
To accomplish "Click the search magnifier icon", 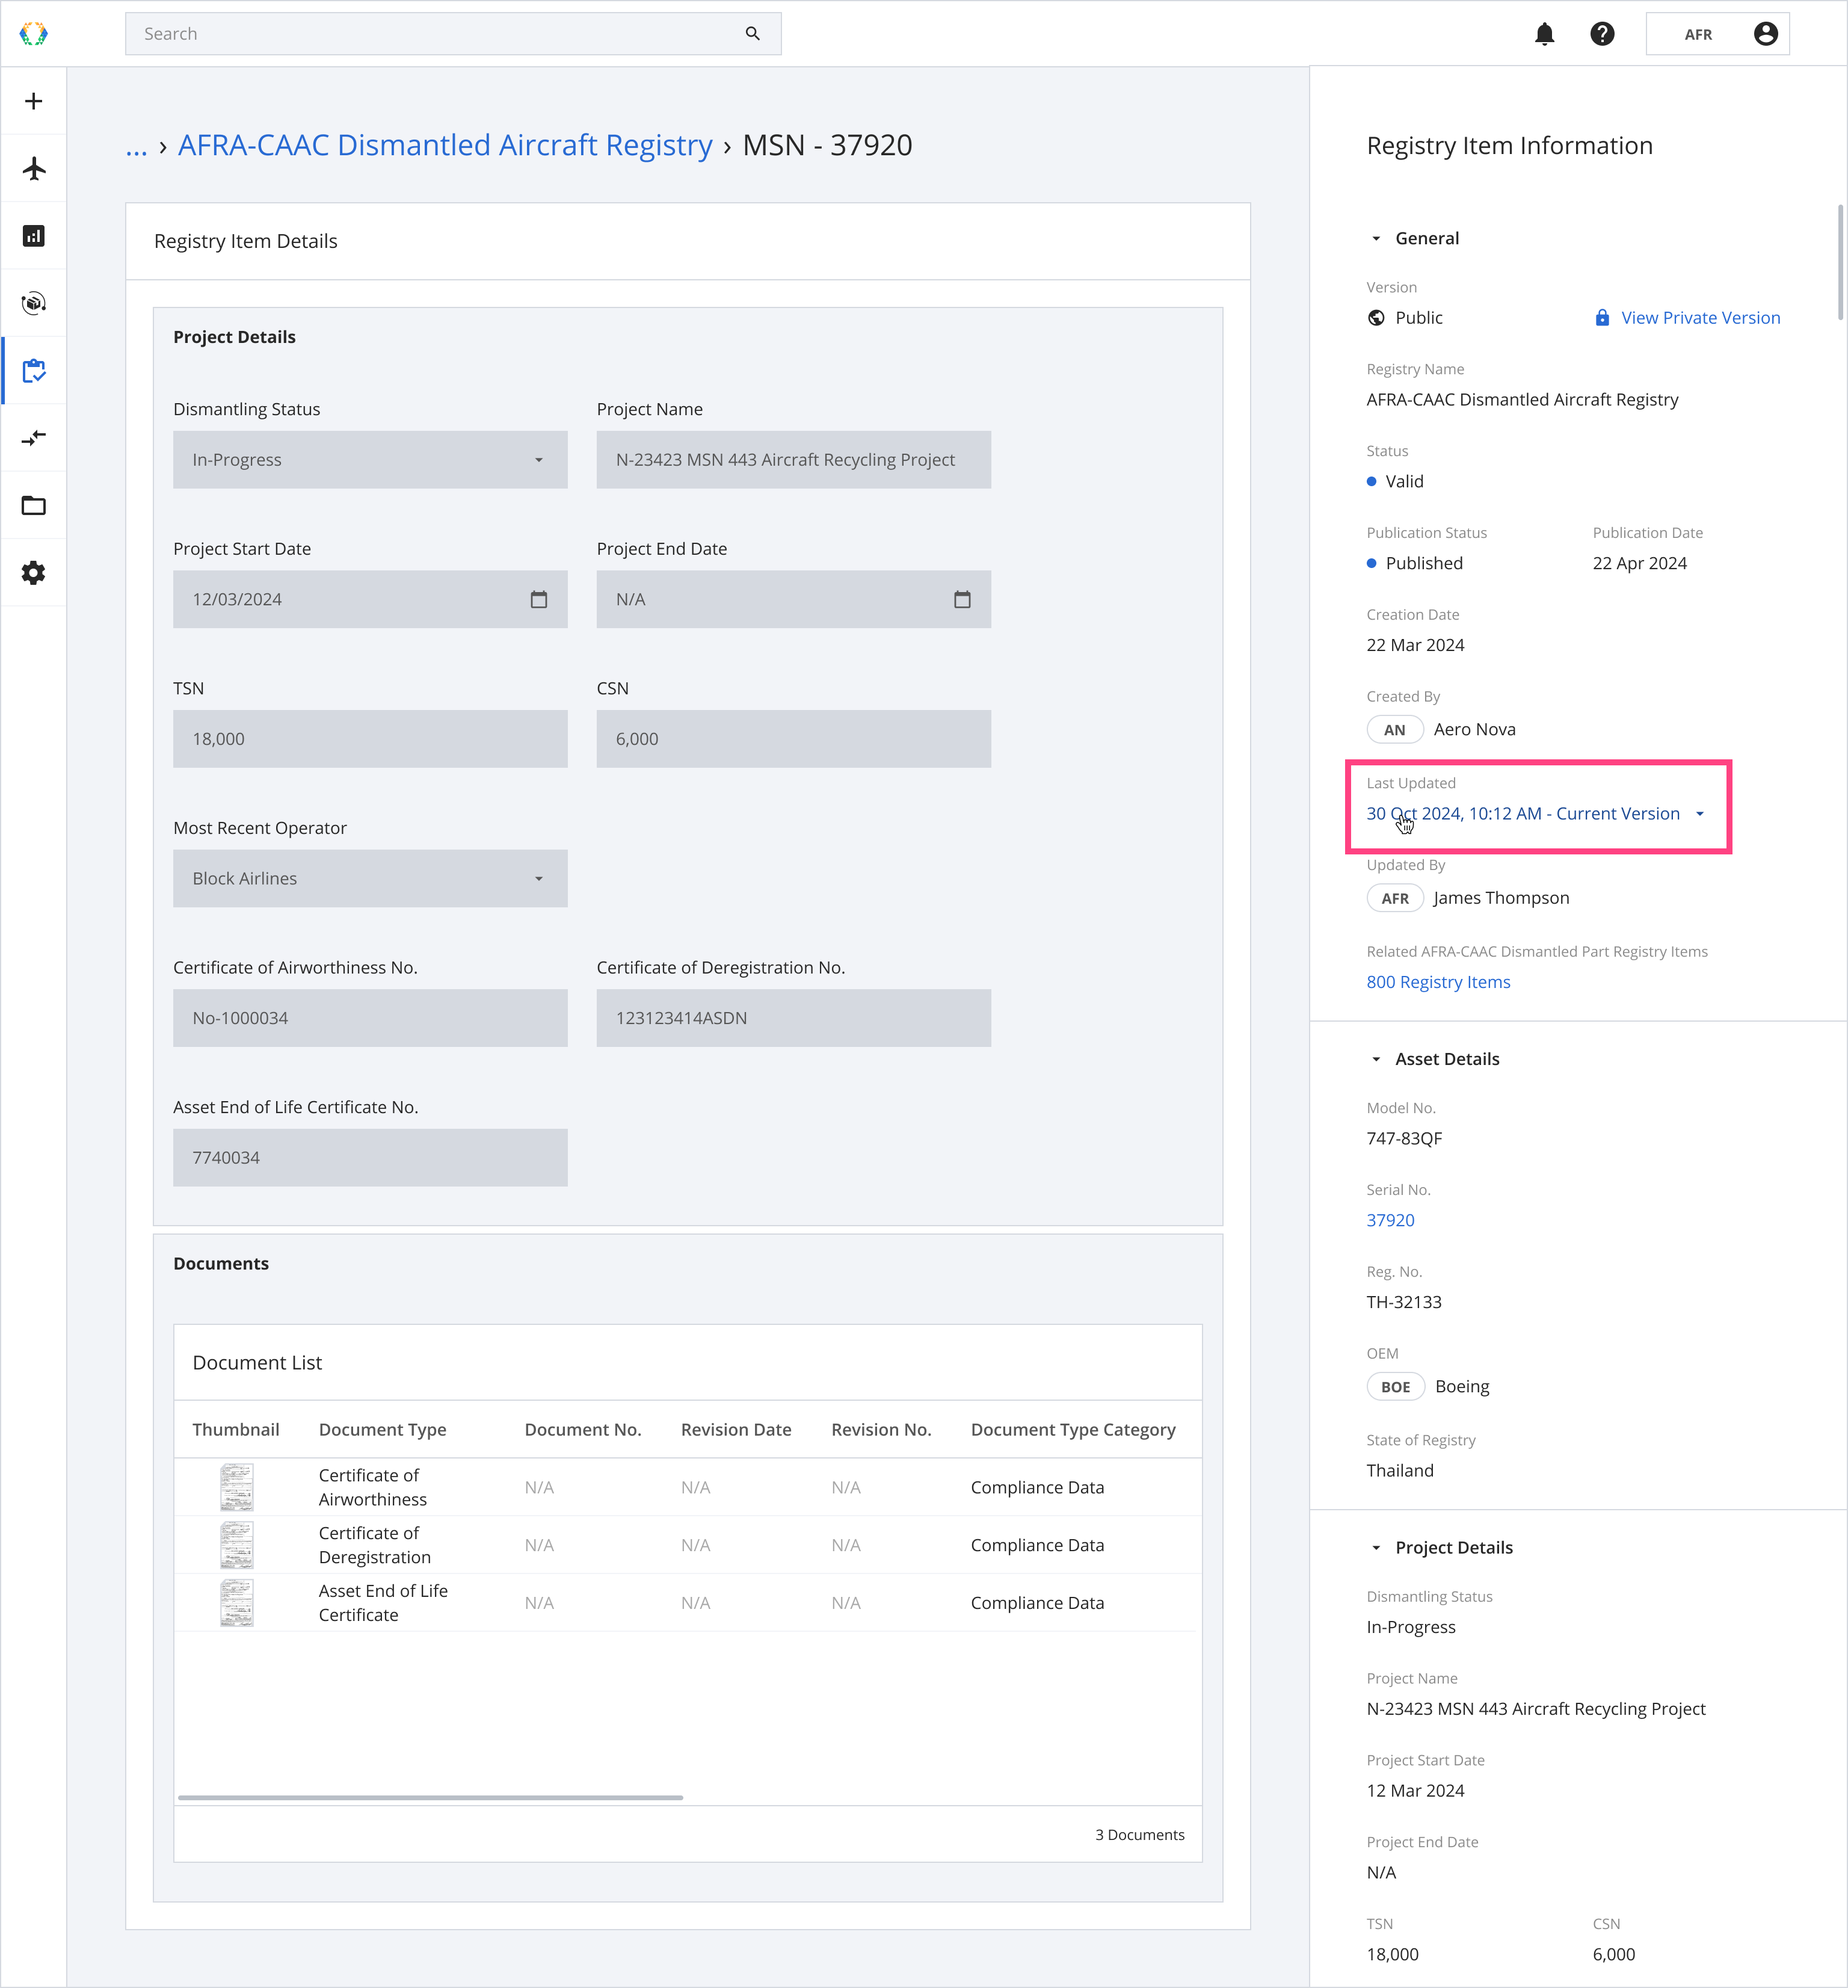I will point(752,34).
